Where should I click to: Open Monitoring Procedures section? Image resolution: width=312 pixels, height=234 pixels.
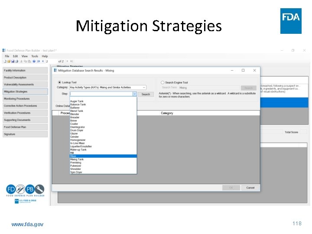(25, 99)
